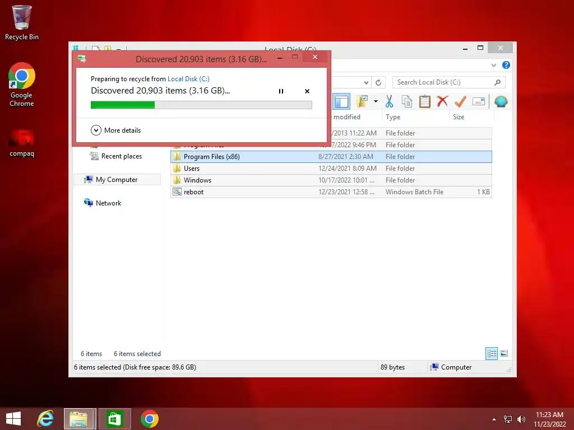Cancel the recycle operation with the X button
This screenshot has width=574, height=430.
(x=307, y=91)
